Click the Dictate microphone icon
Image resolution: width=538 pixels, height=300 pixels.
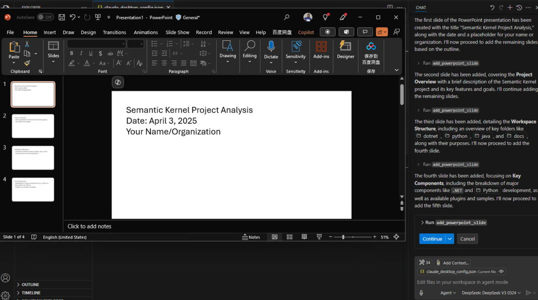coord(270,46)
